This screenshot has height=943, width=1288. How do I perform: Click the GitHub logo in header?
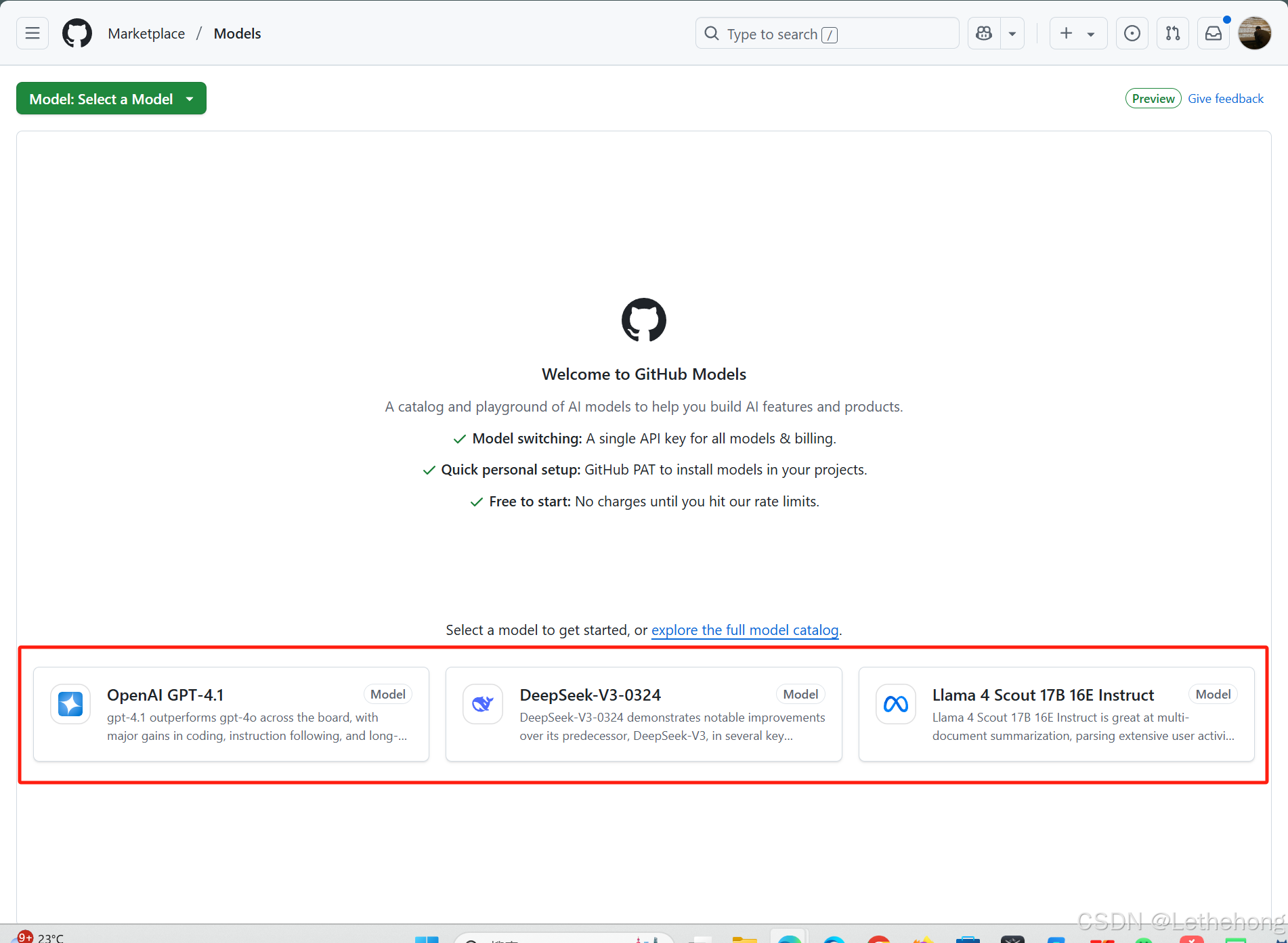click(77, 33)
